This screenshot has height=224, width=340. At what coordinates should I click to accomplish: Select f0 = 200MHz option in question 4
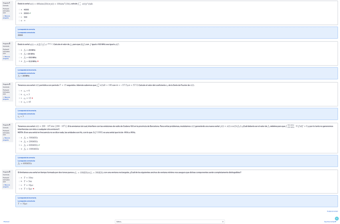(x=19, y=141)
